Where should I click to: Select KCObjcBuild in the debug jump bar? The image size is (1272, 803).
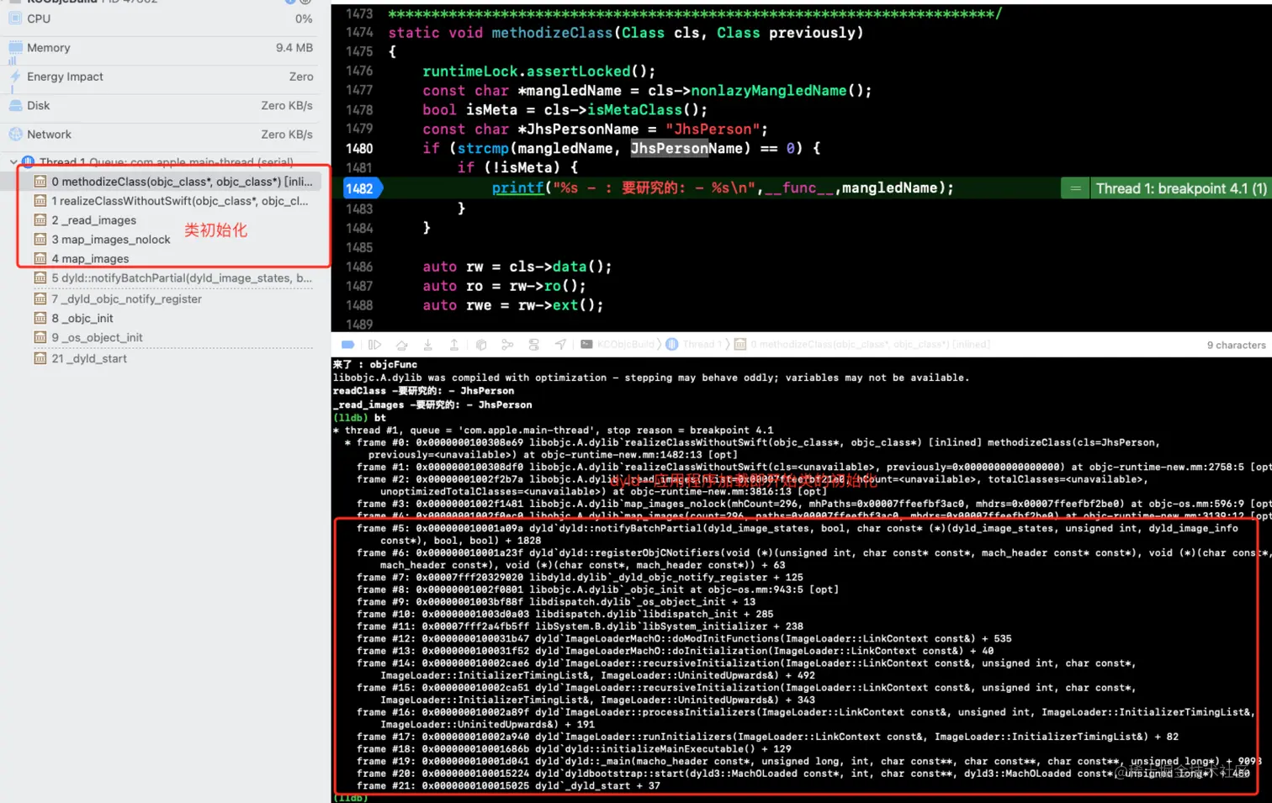625,345
